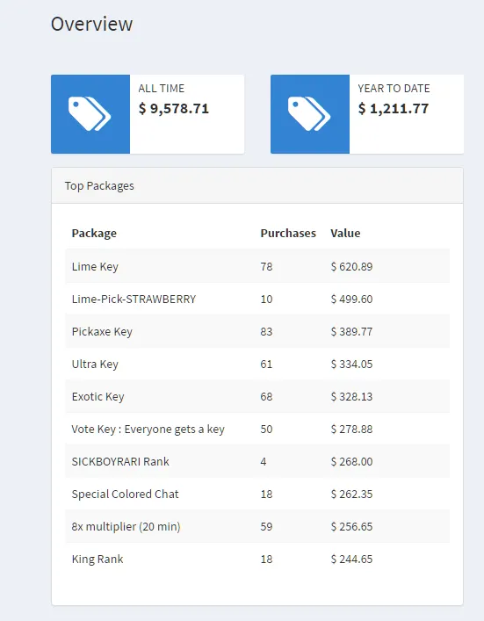Click the Overview page heading

pyautogui.click(x=92, y=24)
